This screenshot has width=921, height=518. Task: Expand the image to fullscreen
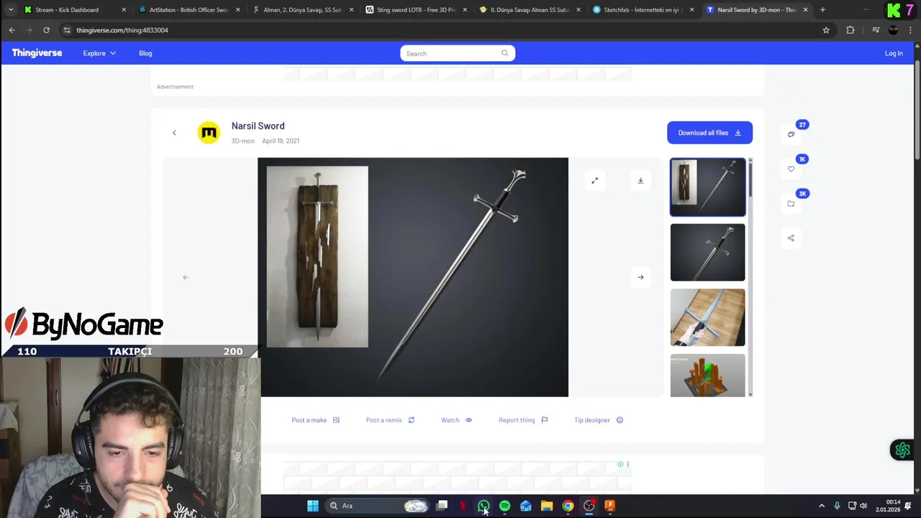594,181
